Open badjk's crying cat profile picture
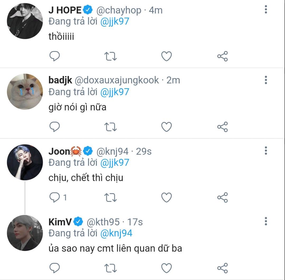This screenshot has width=285, height=280. click(x=25, y=92)
